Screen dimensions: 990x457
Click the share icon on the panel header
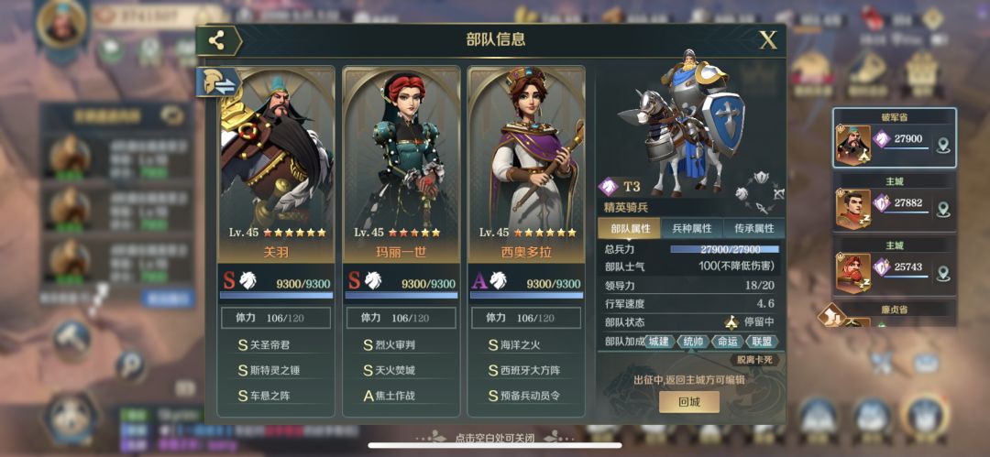click(x=217, y=40)
